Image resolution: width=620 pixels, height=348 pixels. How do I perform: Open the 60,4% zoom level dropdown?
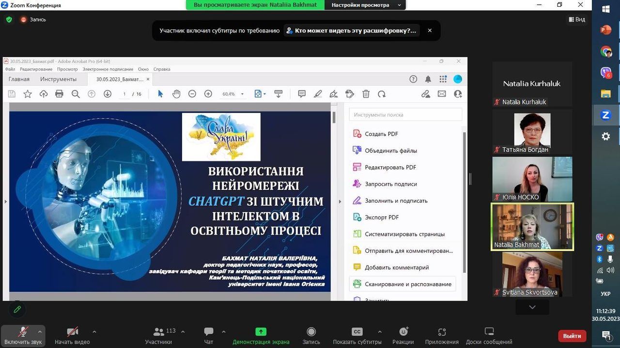(233, 94)
